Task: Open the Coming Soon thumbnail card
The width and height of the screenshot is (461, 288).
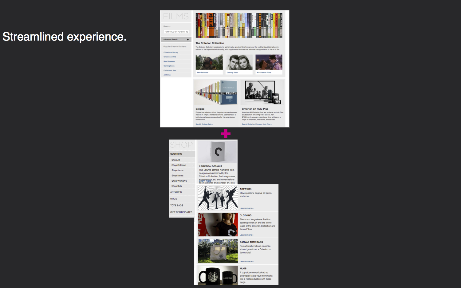Action: point(239,64)
